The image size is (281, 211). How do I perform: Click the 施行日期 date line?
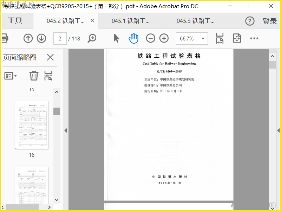[x=163, y=91]
